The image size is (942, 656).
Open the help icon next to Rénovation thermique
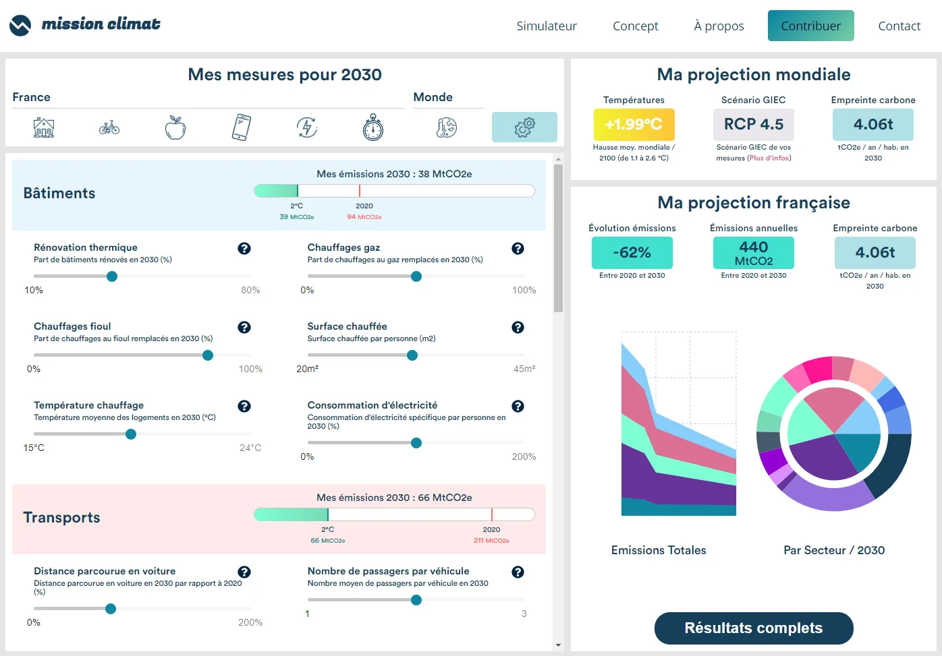click(x=244, y=248)
